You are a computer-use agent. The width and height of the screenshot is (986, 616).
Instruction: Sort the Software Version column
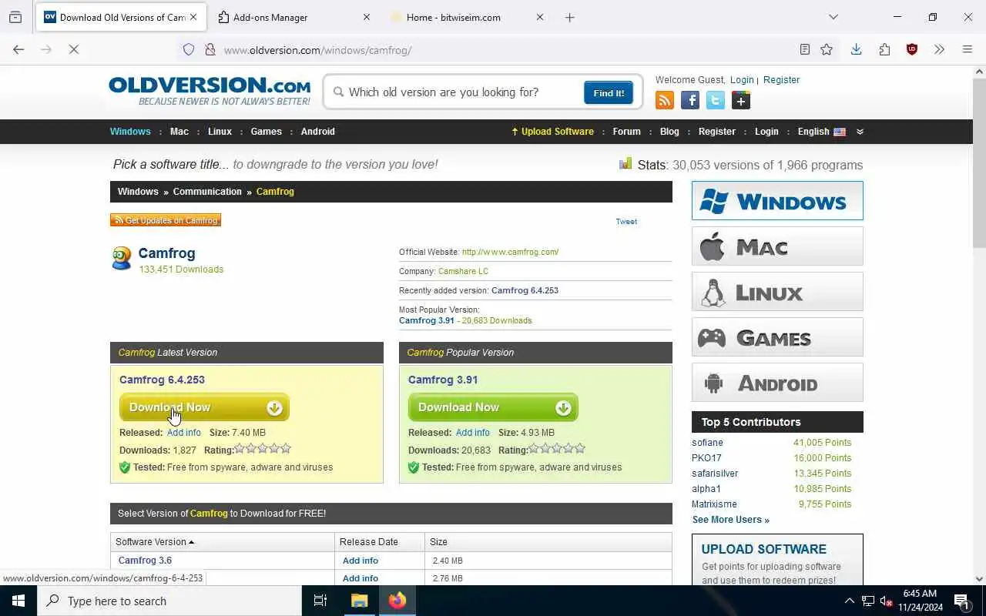tap(154, 542)
